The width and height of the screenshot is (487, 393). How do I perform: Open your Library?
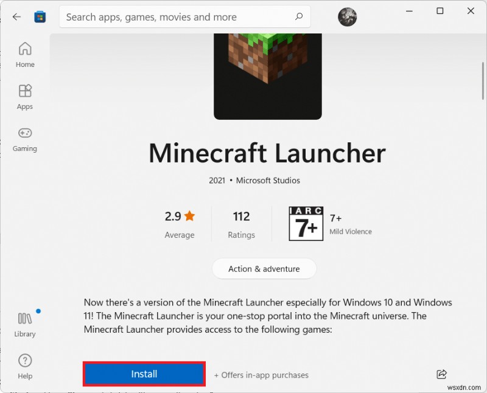tap(24, 322)
